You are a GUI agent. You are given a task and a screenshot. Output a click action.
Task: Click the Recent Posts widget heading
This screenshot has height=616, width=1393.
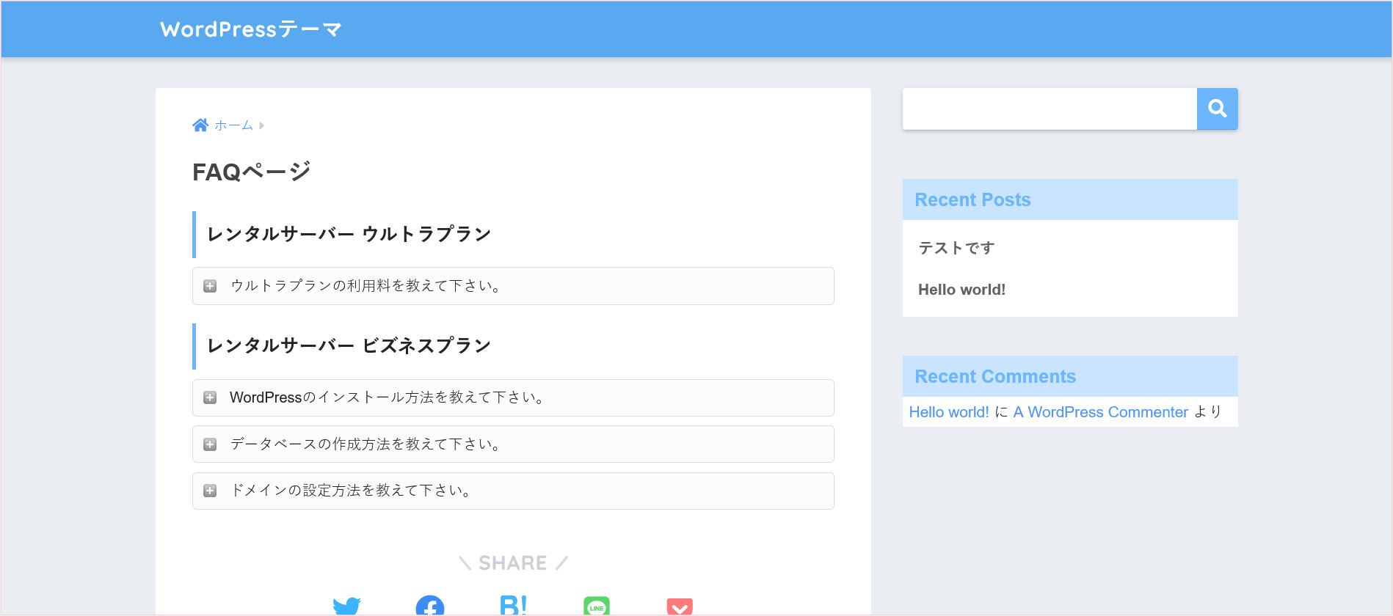pyautogui.click(x=972, y=199)
